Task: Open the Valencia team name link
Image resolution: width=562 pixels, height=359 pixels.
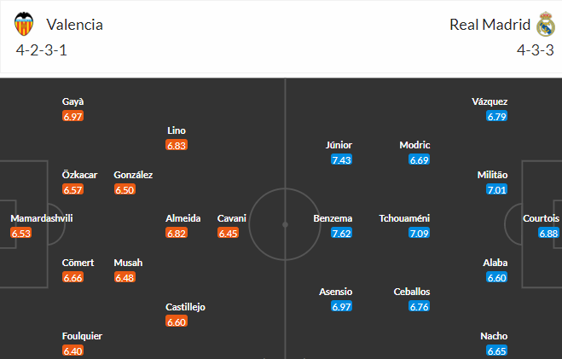Action: coord(75,25)
